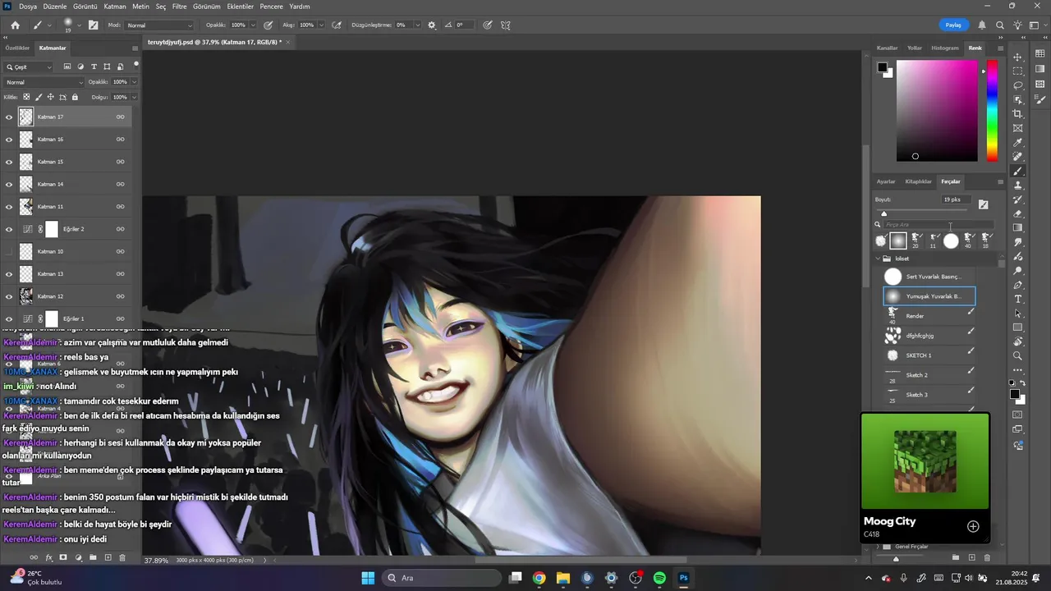Select the Lasso tool
This screenshot has width=1051, height=591.
tap(1018, 85)
